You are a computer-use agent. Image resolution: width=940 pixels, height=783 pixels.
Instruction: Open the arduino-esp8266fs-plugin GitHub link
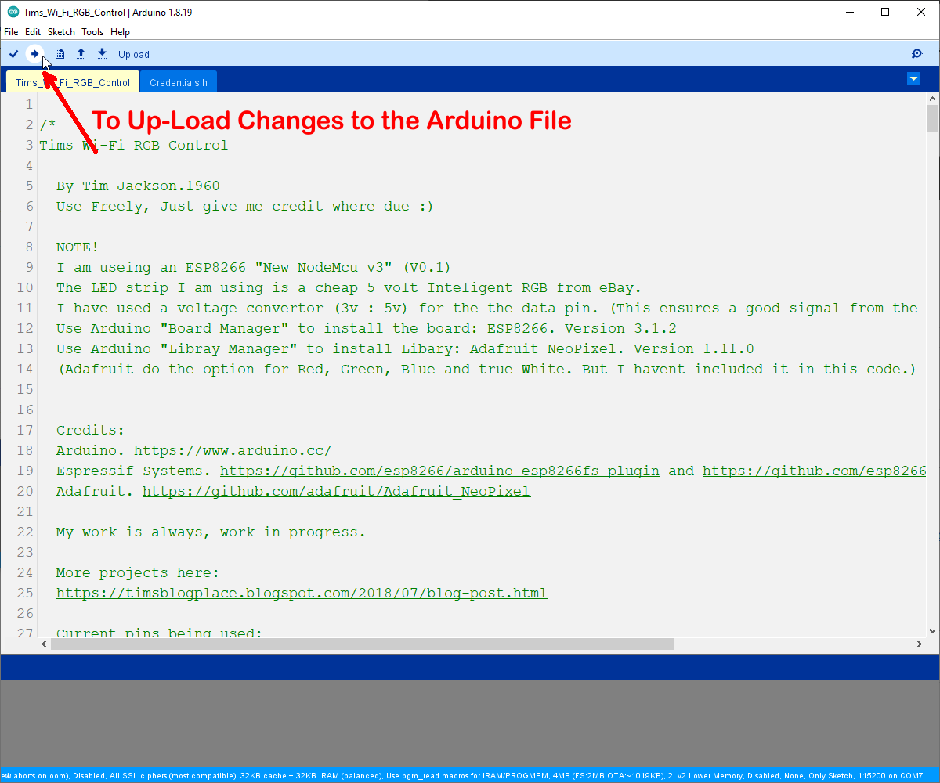(439, 471)
